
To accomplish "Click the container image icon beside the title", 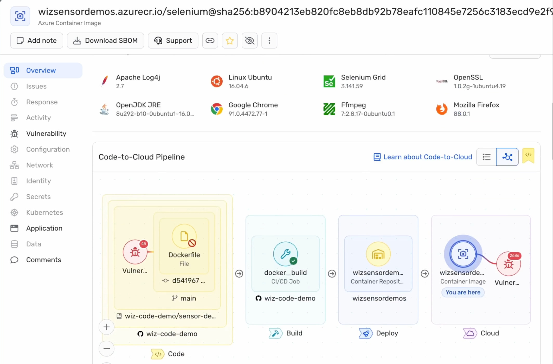I will [20, 16].
